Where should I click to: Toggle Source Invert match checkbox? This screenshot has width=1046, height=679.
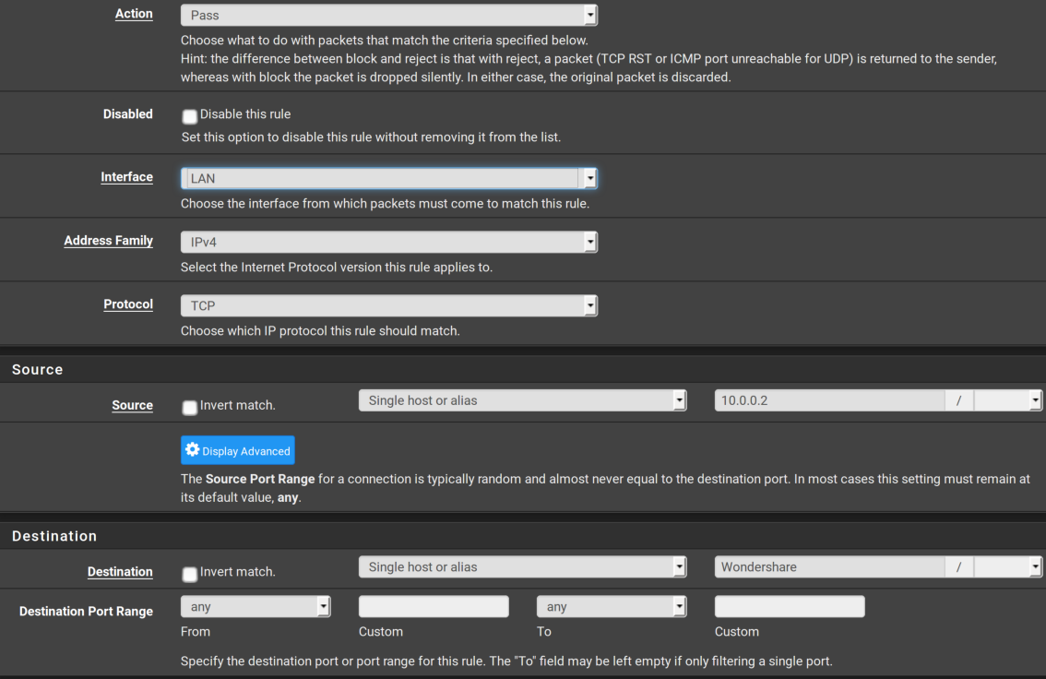(190, 407)
